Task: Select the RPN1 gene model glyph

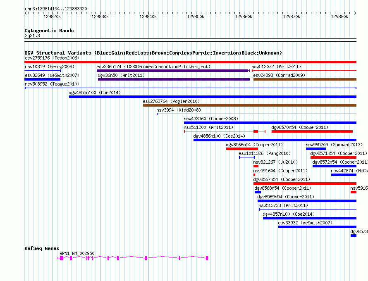Action: point(132,258)
